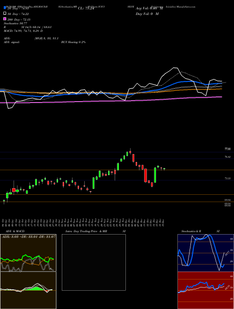Click the magenta 200 Day legend swatch

tap(5, 19)
